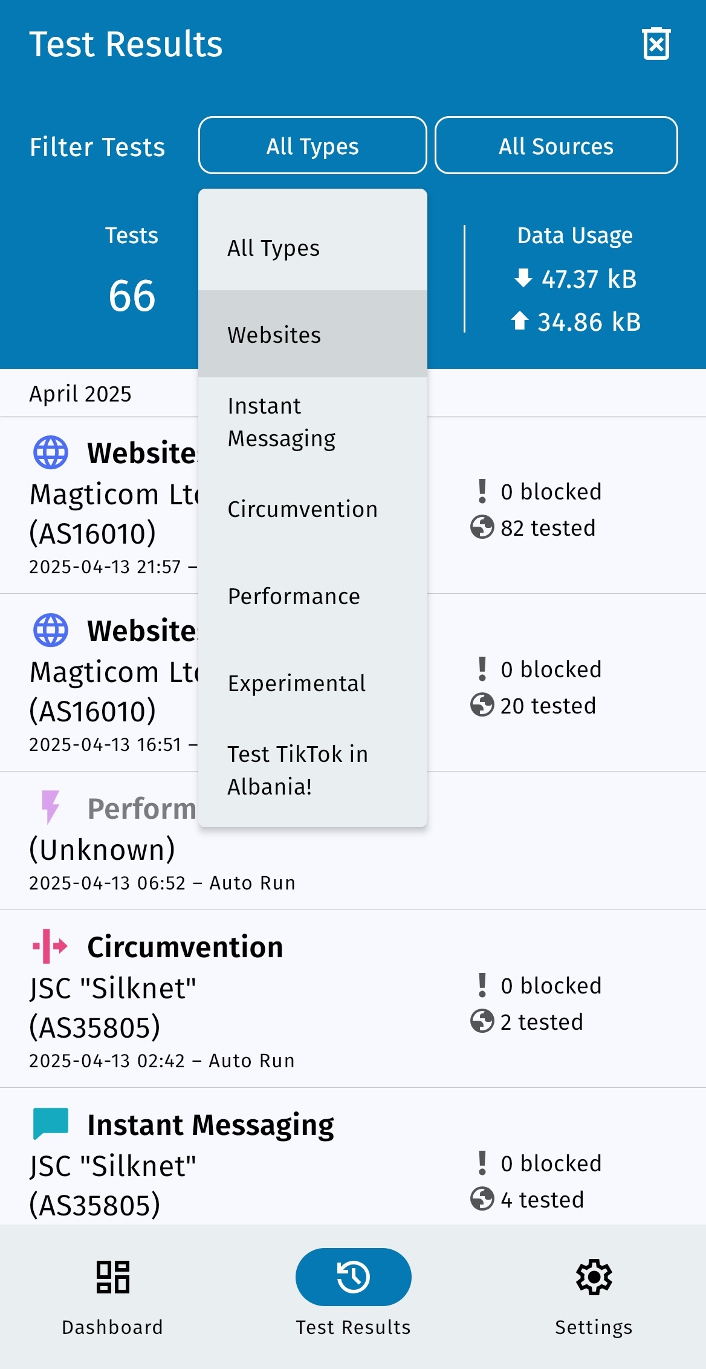Tap the Performance lightning bolt icon
This screenshot has width=706, height=1369.
coord(50,807)
